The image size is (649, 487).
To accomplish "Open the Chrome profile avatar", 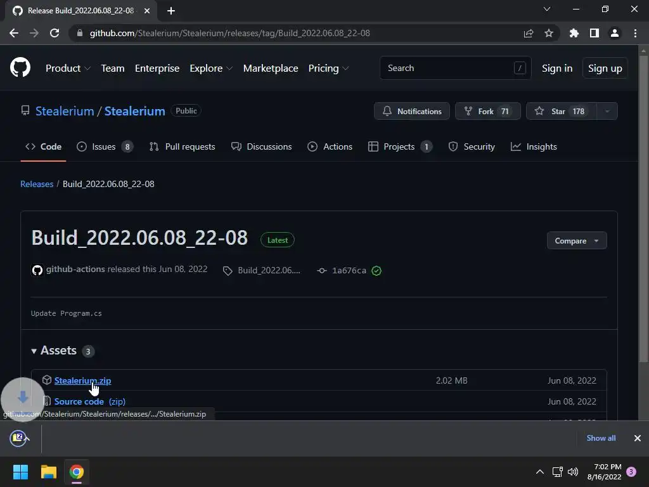I will point(615,33).
